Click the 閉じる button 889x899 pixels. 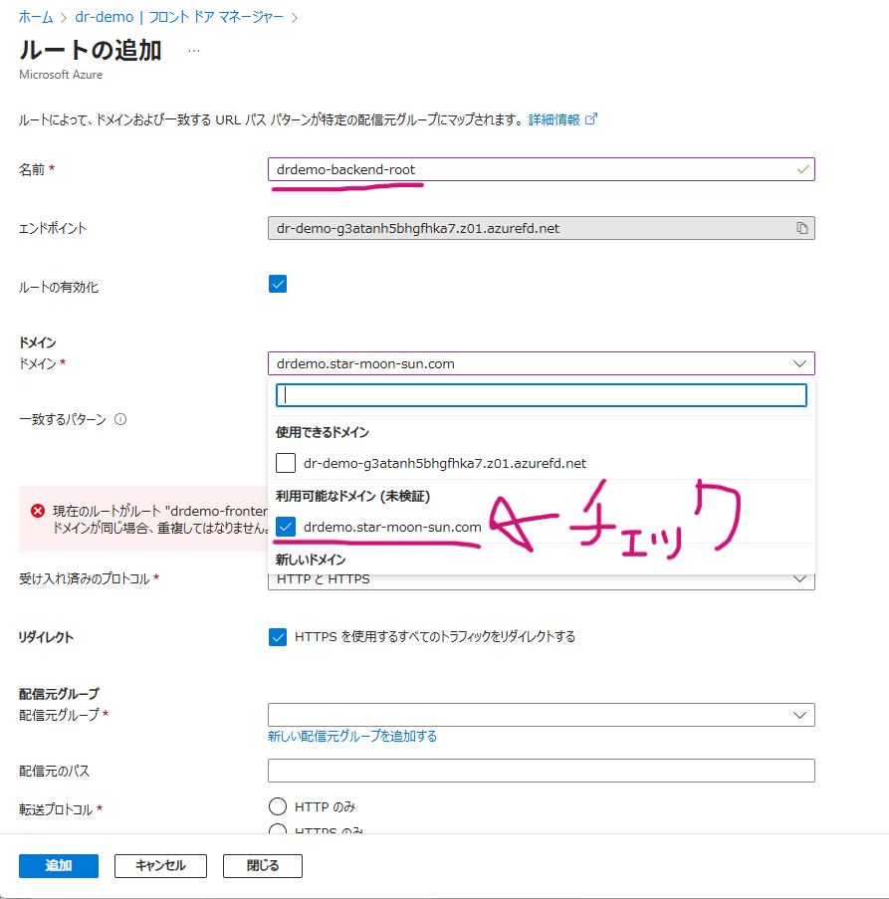[x=263, y=866]
